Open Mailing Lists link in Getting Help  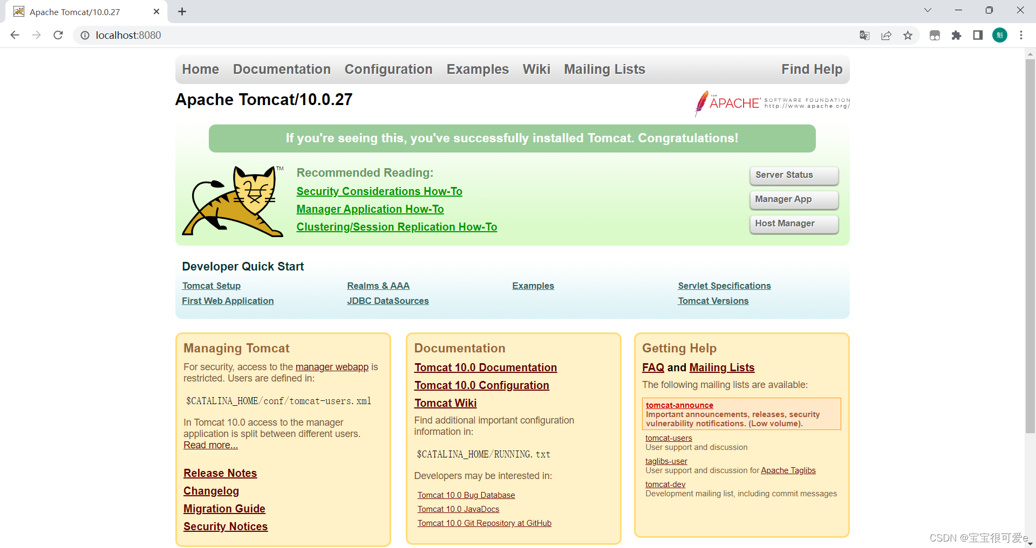pos(722,367)
